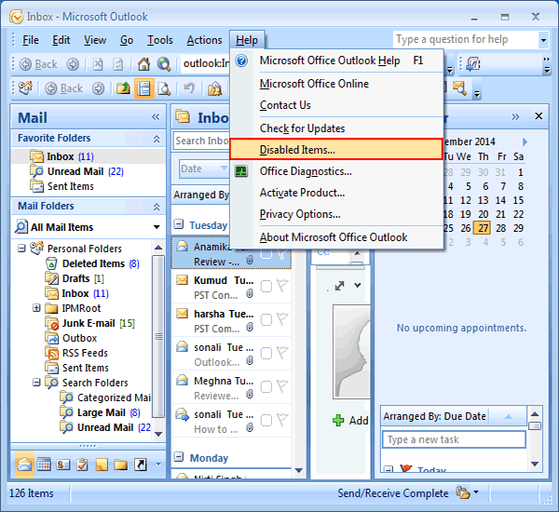Open the All Mail Items dropdown
Screen dimensions: 559x512
tap(157, 227)
